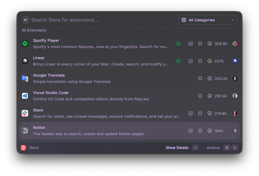Click the Spotify Player AI extension icon
259x176 pixels.
tap(190, 44)
